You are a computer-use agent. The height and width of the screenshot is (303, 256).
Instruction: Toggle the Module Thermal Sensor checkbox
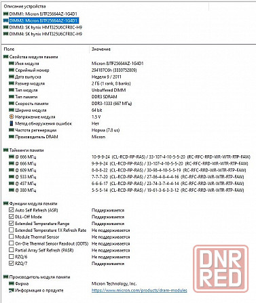click(12, 237)
